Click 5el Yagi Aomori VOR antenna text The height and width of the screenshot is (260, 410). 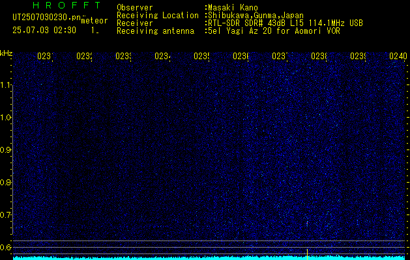pyautogui.click(x=274, y=31)
